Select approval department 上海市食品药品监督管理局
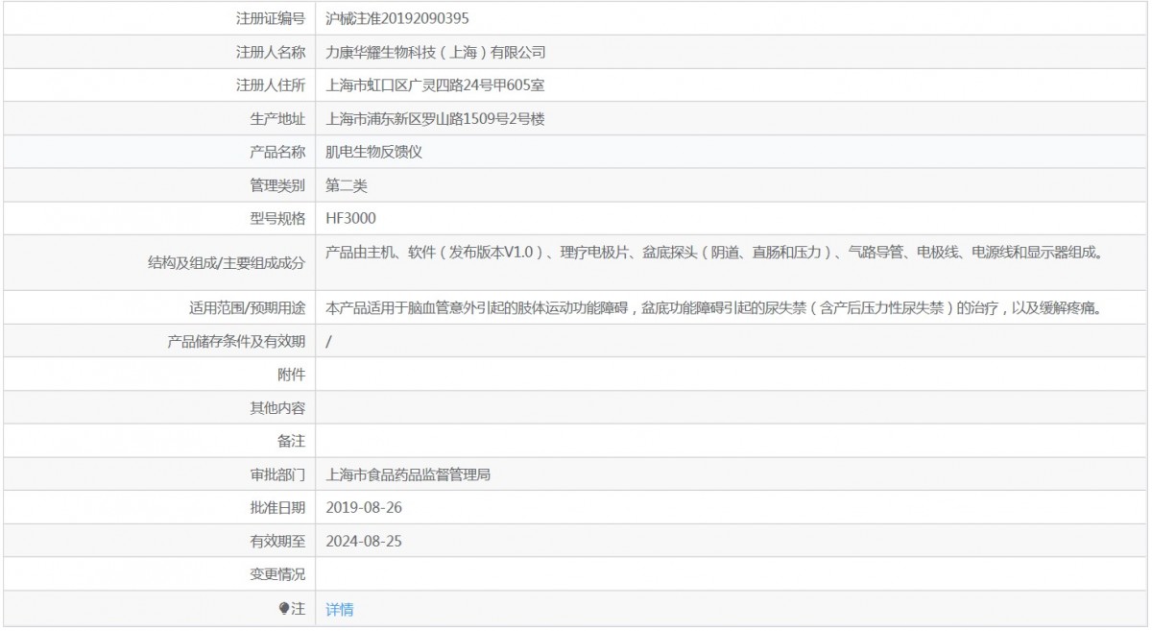Screen dimensions: 1152x631 click(x=409, y=474)
